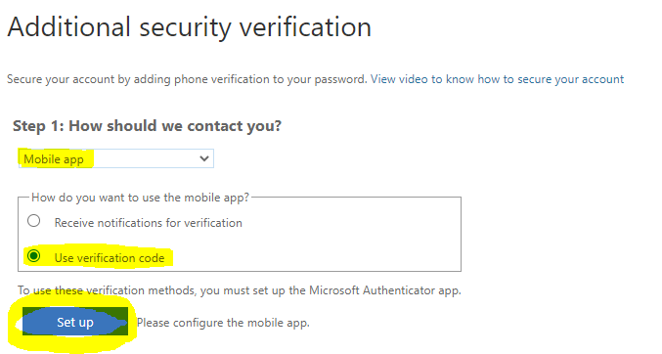
Task: Click the empty area inside the mobile app options box
Action: [x=350, y=239]
